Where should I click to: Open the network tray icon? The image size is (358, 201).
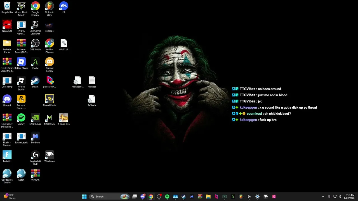pyautogui.click(x=335, y=197)
